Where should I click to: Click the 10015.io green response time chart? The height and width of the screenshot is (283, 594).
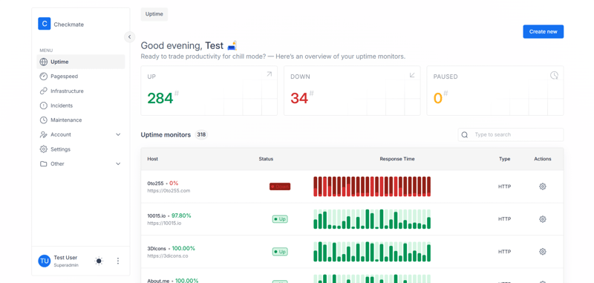pos(372,219)
